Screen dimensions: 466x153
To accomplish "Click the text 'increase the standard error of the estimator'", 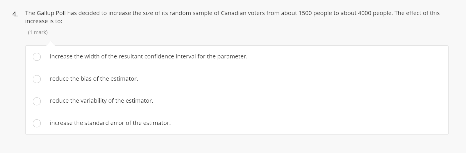I will (110, 123).
